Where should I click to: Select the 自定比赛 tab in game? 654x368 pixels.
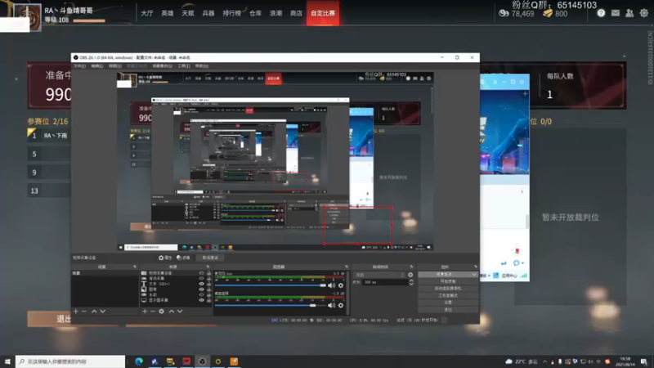point(323,13)
